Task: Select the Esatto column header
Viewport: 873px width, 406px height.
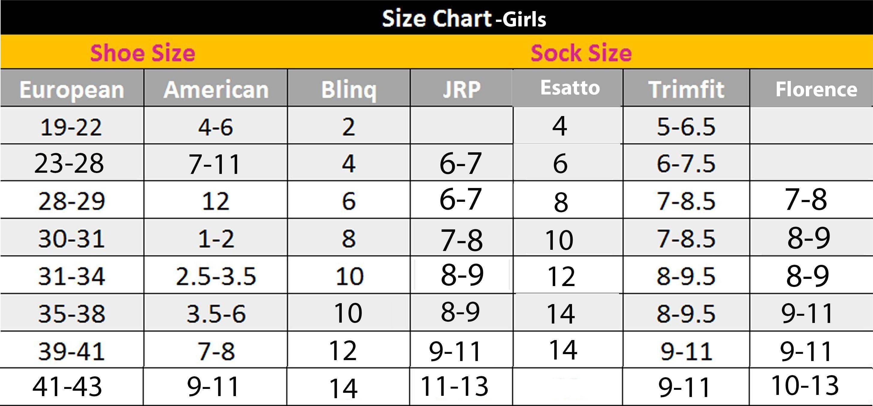Action: click(570, 88)
